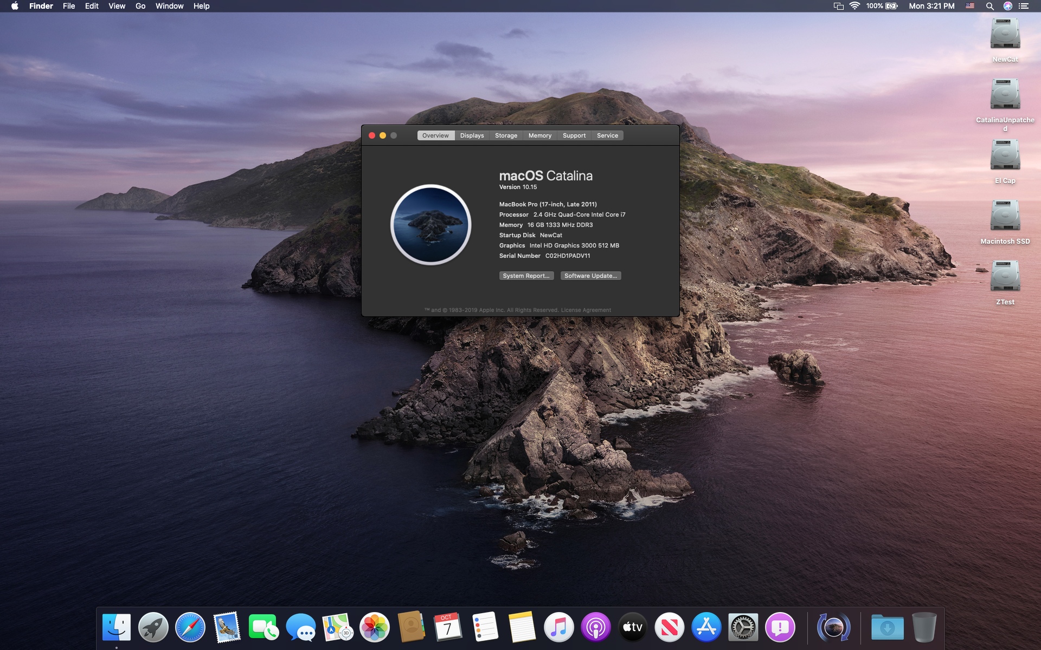Open the License Agreement link
Viewport: 1041px width, 650px height.
[586, 310]
